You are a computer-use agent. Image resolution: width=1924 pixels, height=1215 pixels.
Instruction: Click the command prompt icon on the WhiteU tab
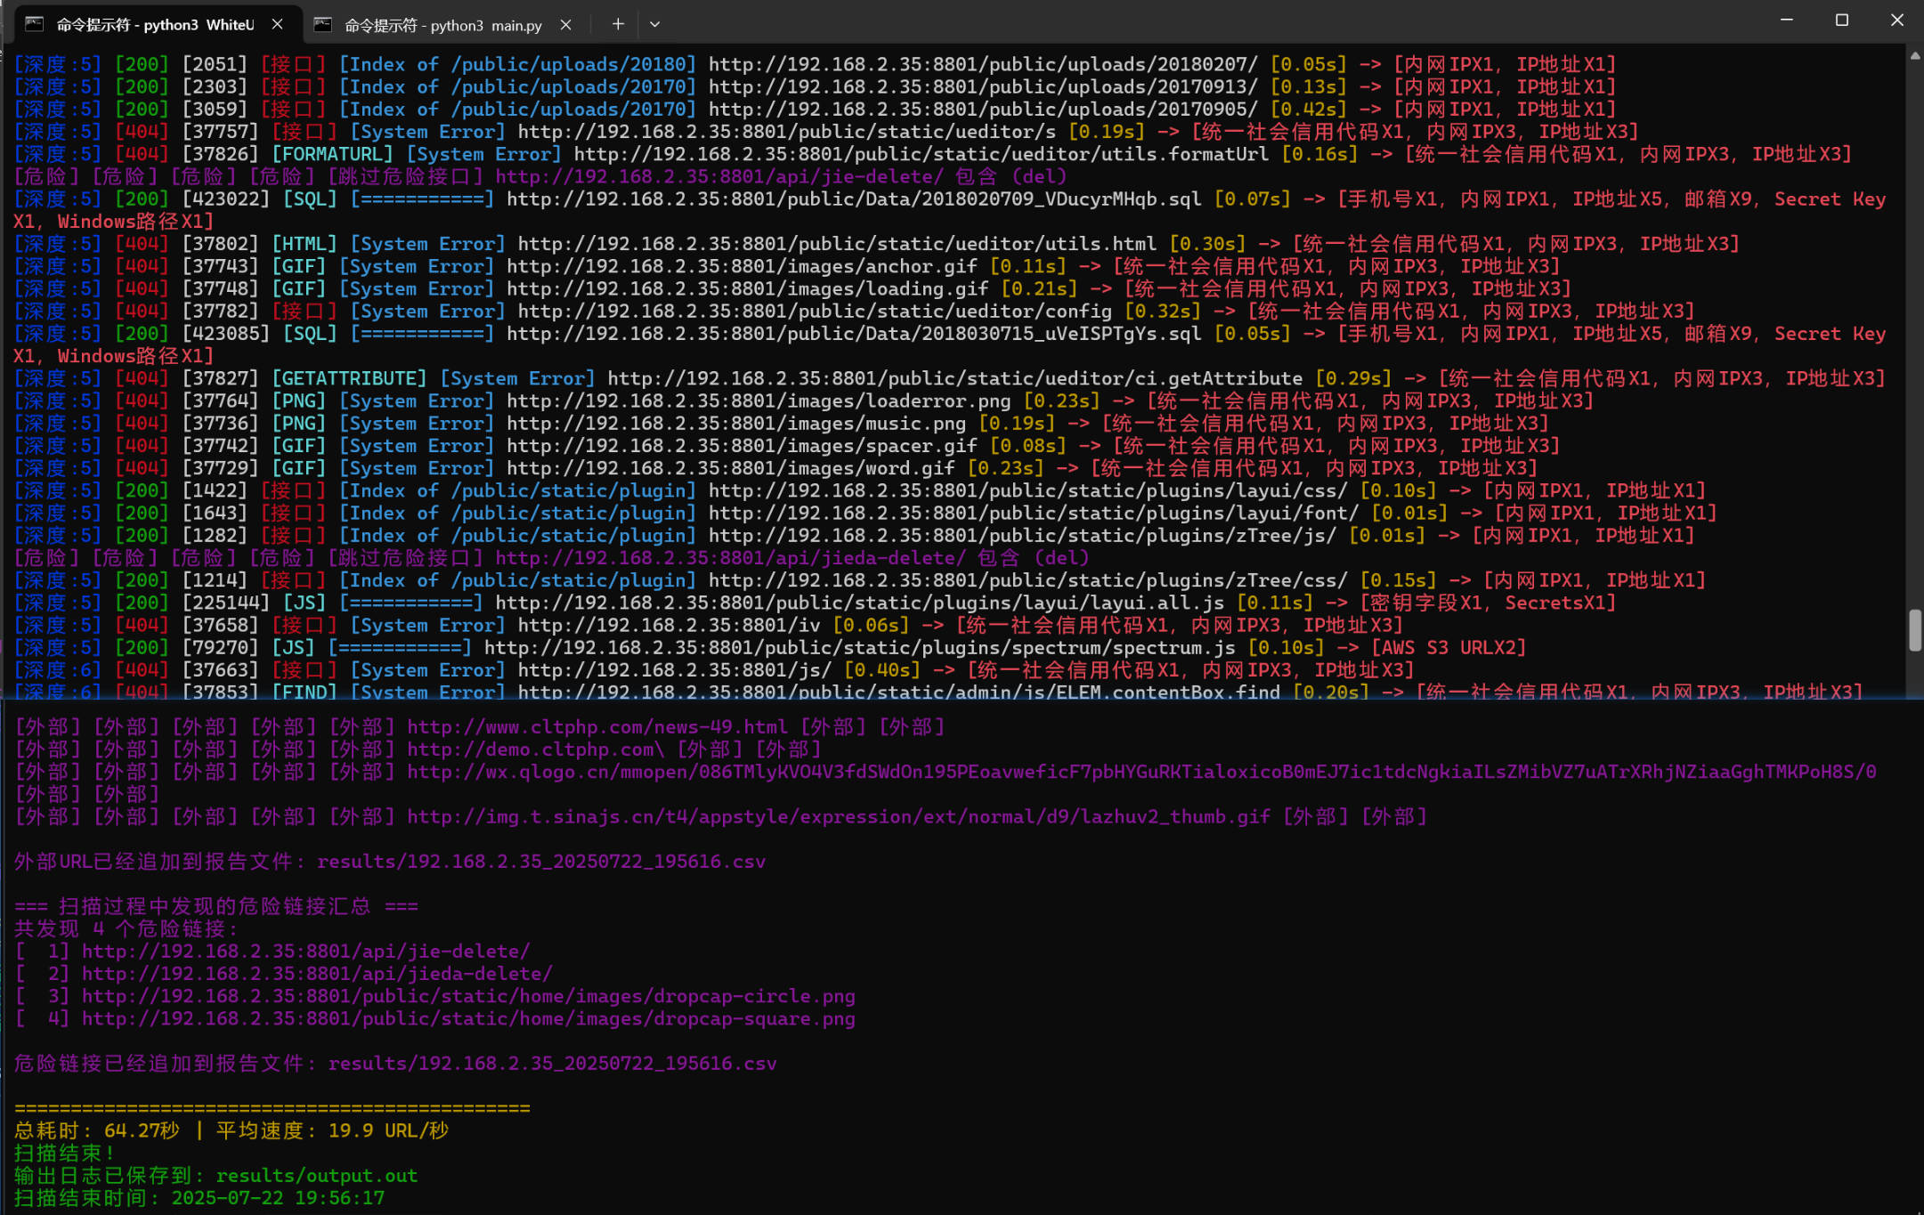[x=35, y=24]
